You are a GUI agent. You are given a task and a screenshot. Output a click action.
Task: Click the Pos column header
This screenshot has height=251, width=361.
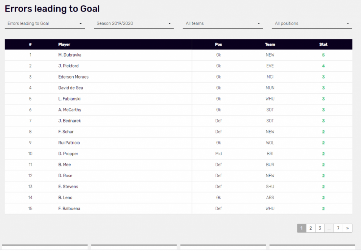point(218,45)
